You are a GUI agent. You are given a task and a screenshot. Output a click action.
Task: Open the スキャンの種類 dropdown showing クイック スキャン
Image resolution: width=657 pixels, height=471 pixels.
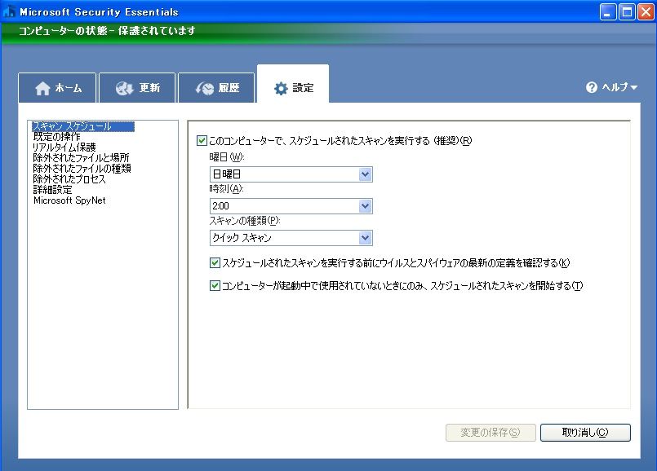[291, 238]
